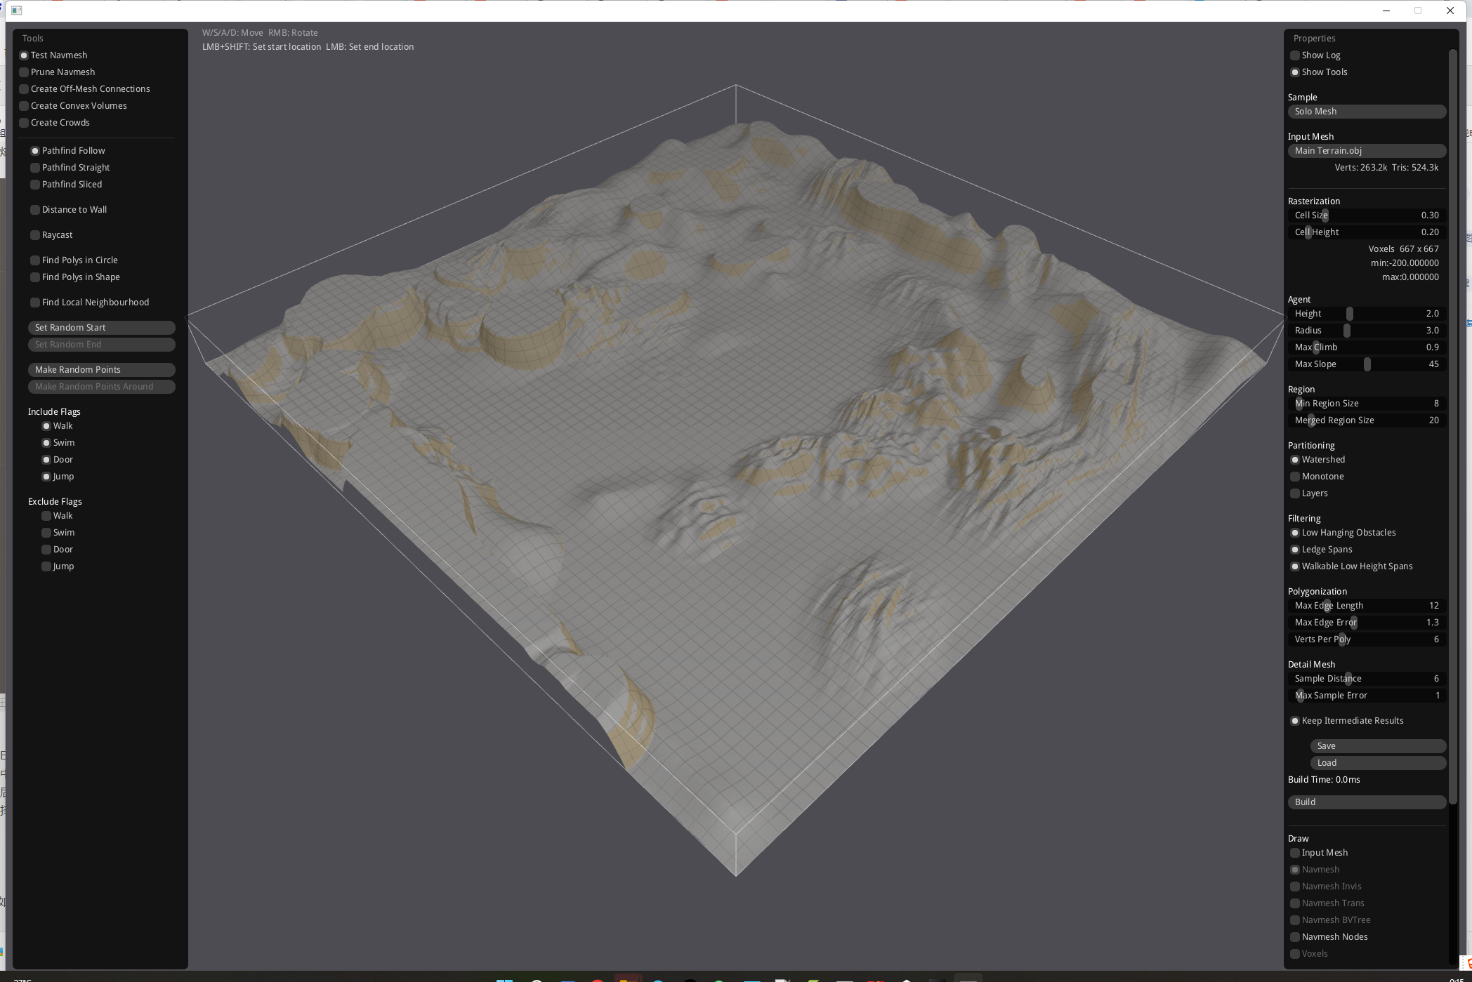Adjust the Agent Height slider
The height and width of the screenshot is (982, 1472).
pyautogui.click(x=1367, y=314)
